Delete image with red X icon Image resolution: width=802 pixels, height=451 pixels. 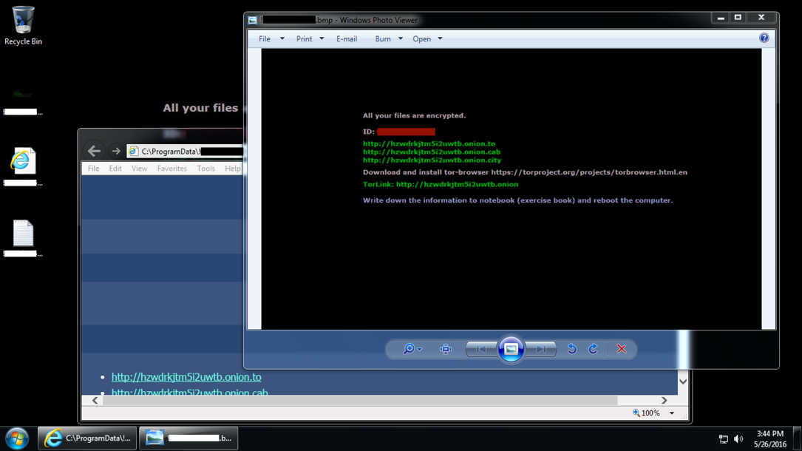click(621, 349)
